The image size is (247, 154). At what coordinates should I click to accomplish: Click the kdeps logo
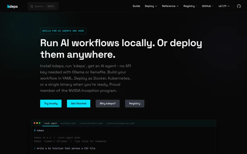coord(12,6)
